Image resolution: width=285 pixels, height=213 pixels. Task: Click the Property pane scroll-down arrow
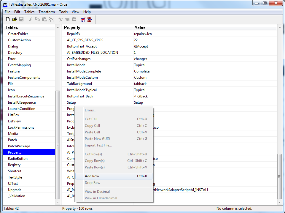[280, 202]
